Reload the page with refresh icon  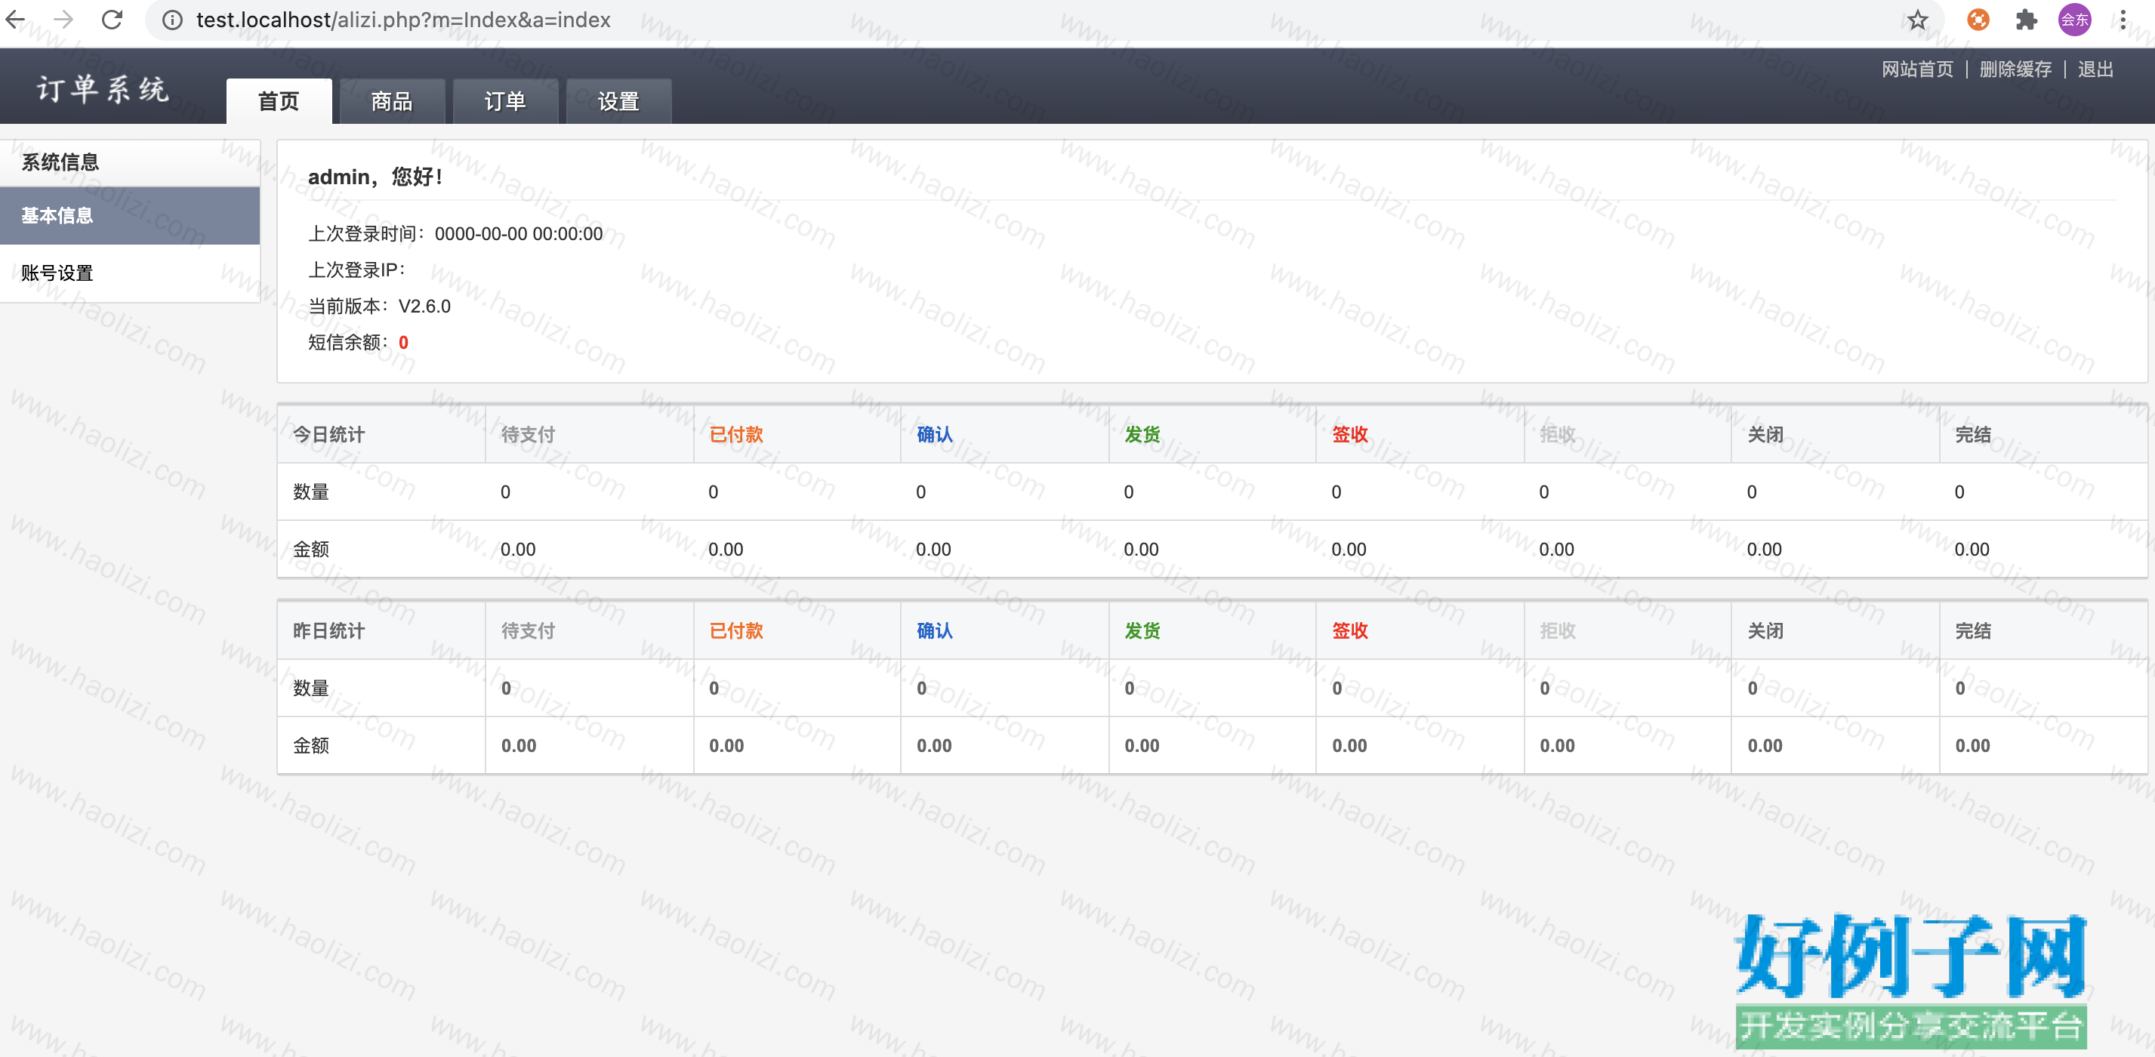[112, 19]
